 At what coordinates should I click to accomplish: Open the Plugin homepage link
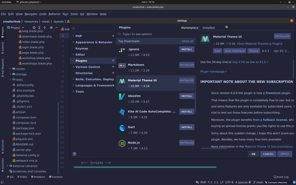(213, 71)
